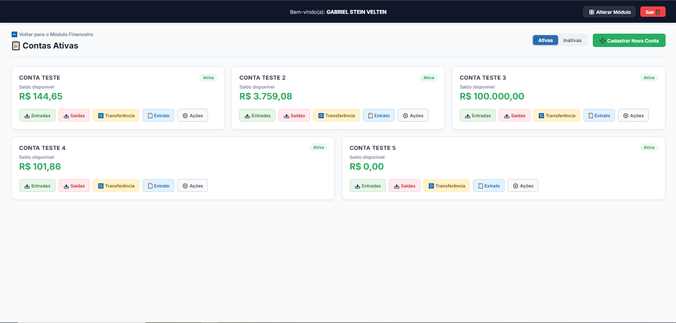Open Ações gear for CONTA TESTE 4
The height and width of the screenshot is (323, 676).
click(193, 185)
